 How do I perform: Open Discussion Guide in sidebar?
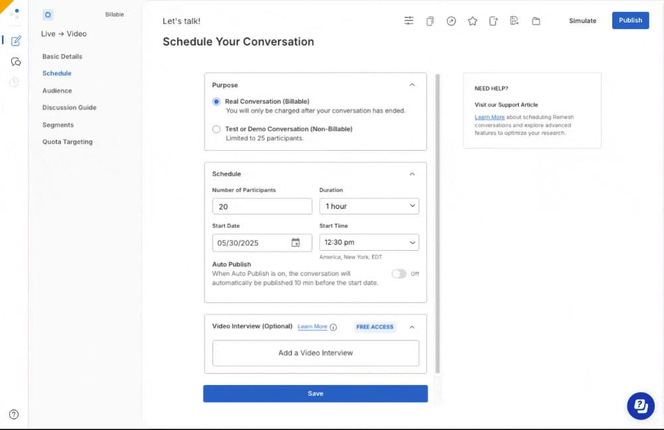[70, 107]
